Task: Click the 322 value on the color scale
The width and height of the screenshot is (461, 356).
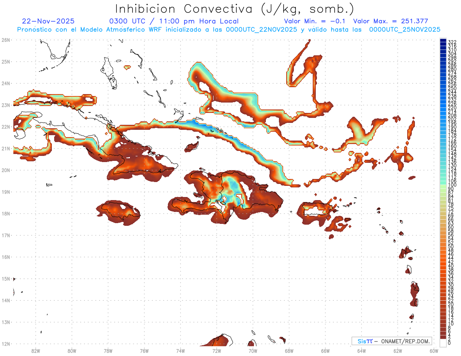Action: click(x=452, y=42)
